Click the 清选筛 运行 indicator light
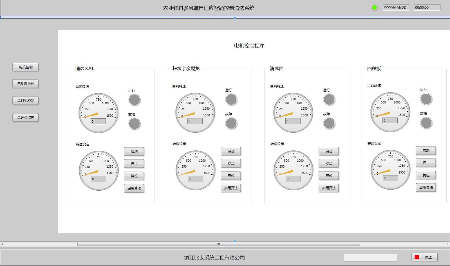This screenshot has height=266, width=450. click(x=329, y=100)
